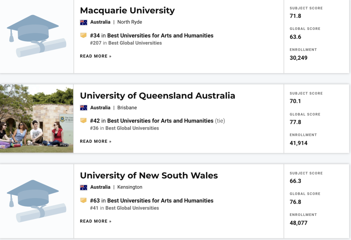Click the #207 in Best Global Universities ranking

(x=126, y=43)
